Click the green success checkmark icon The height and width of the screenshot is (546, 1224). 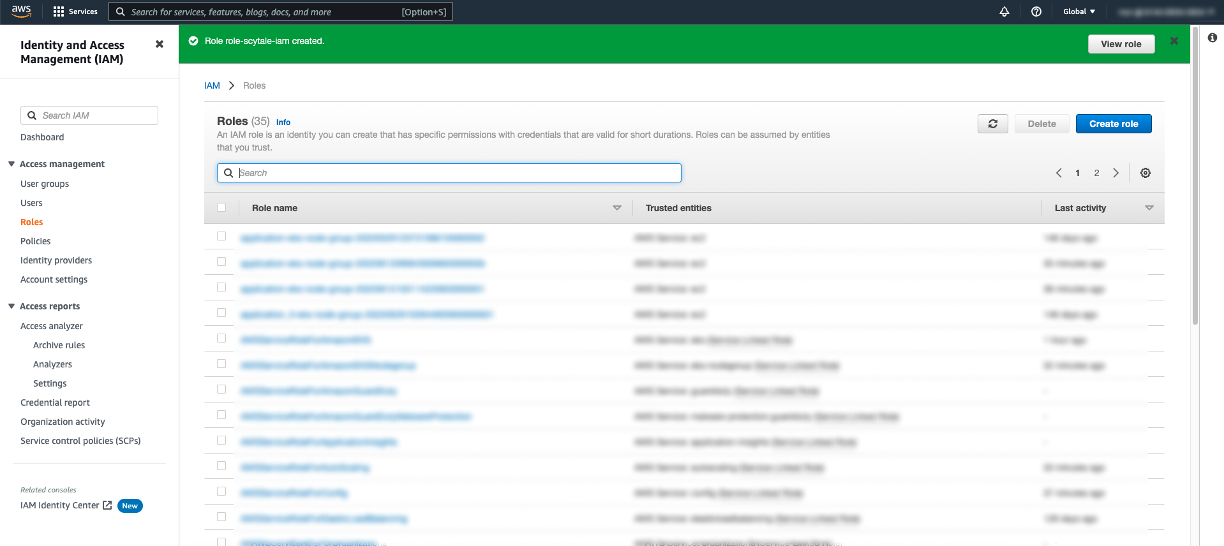tap(193, 41)
